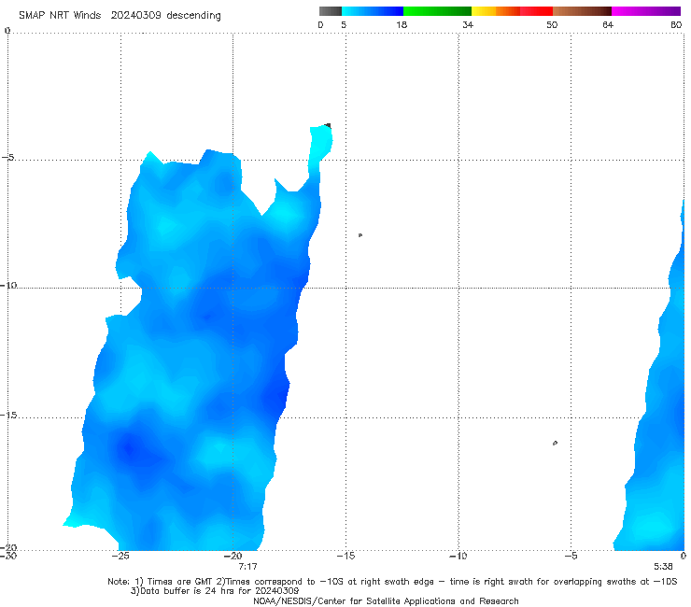Click the longitude axis label '-25'

120,556
